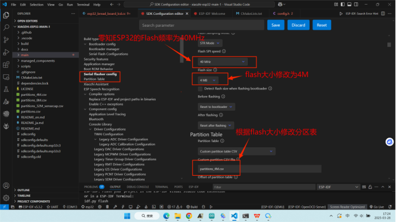Open the Source Control view

[x=6, y=39]
